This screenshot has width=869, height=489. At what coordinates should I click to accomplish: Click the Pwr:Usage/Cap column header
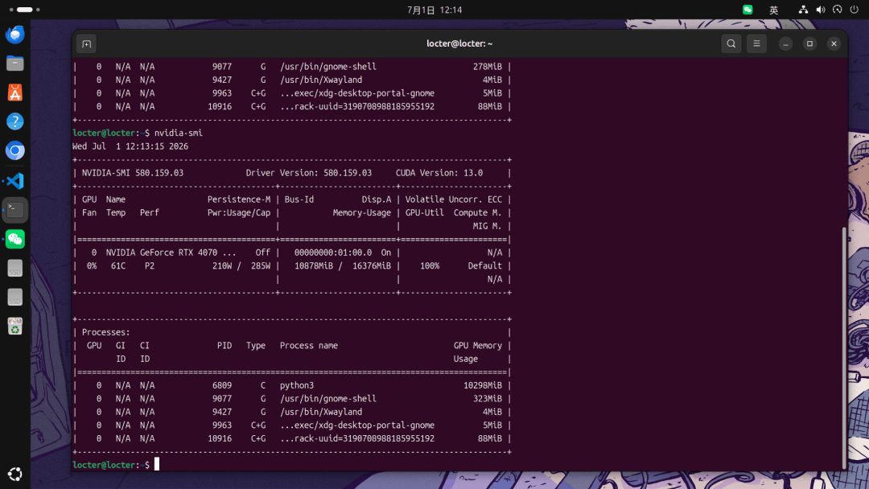[239, 212]
